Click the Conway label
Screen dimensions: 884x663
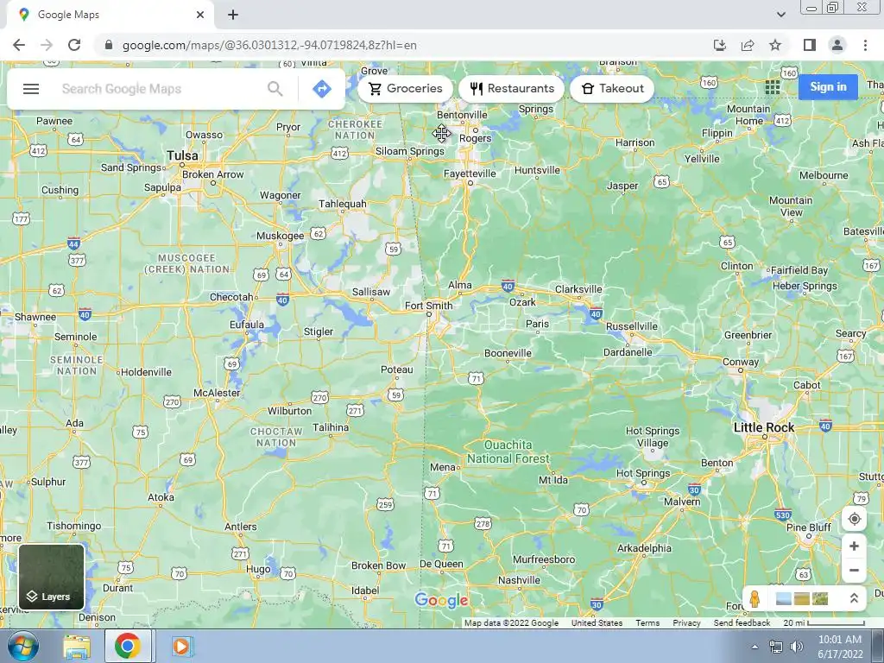tap(740, 362)
